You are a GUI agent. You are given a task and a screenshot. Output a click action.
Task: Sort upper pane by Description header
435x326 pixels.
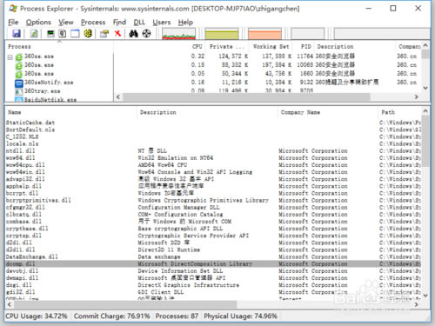click(x=335, y=47)
